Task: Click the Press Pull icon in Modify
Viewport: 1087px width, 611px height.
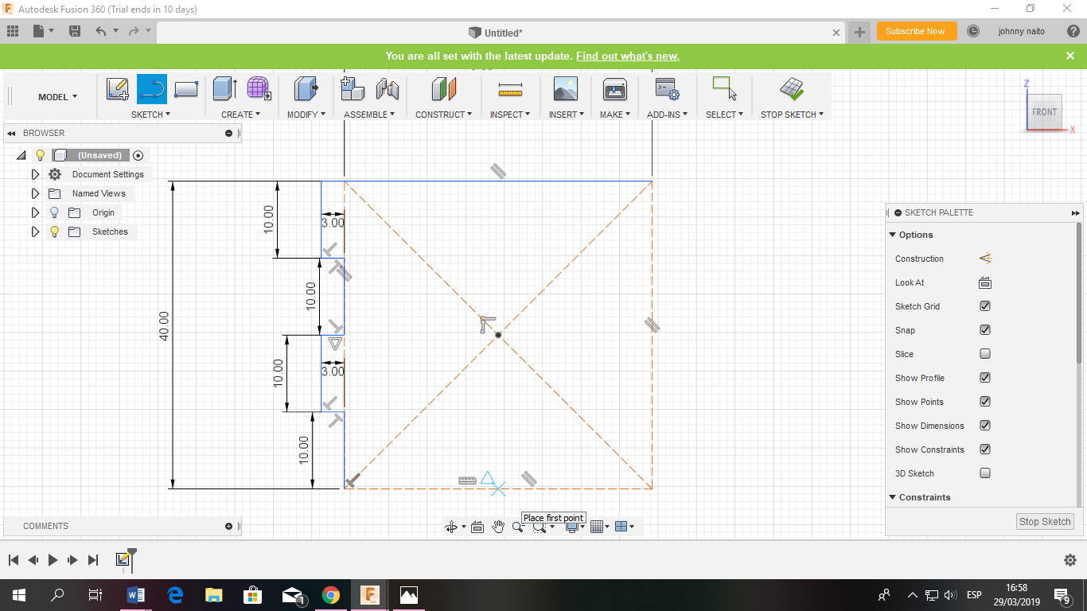Action: (306, 88)
